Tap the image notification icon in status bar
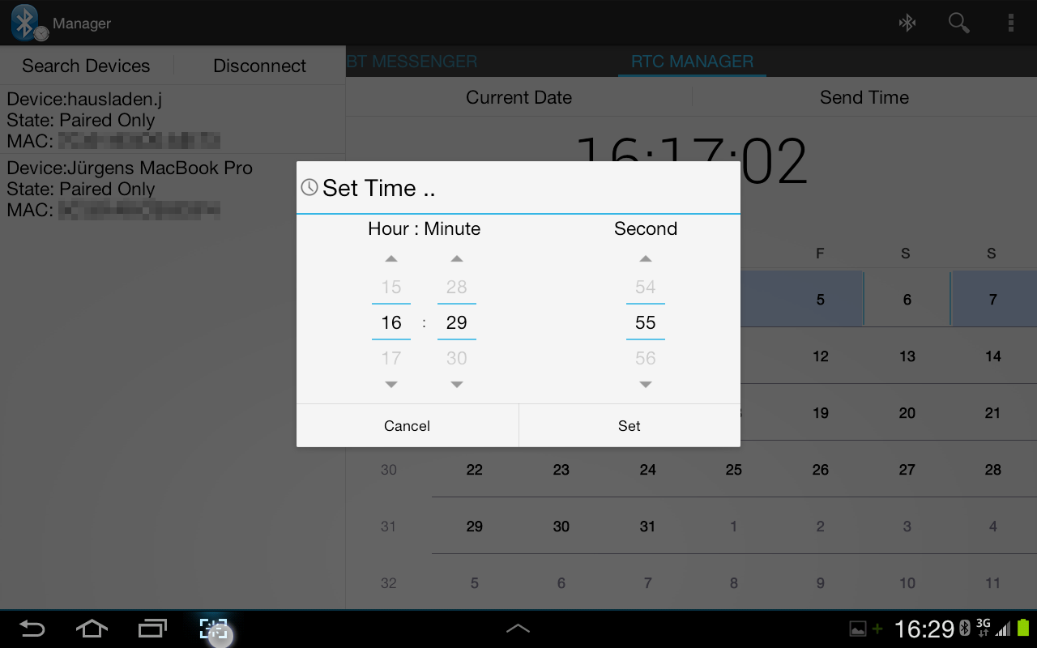This screenshot has width=1037, height=648. point(857,629)
